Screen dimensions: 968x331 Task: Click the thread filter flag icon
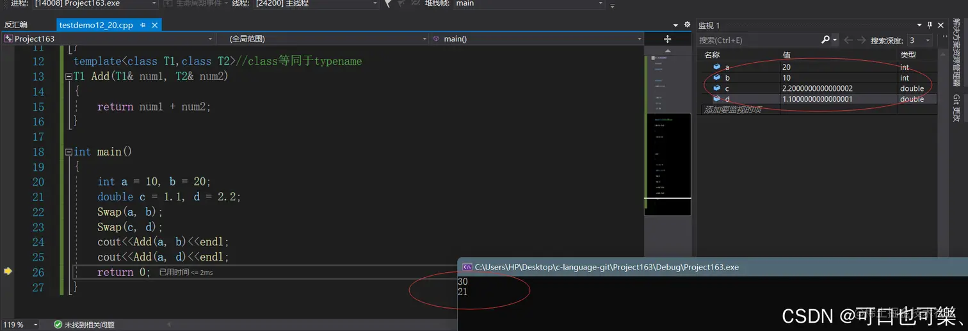click(389, 4)
